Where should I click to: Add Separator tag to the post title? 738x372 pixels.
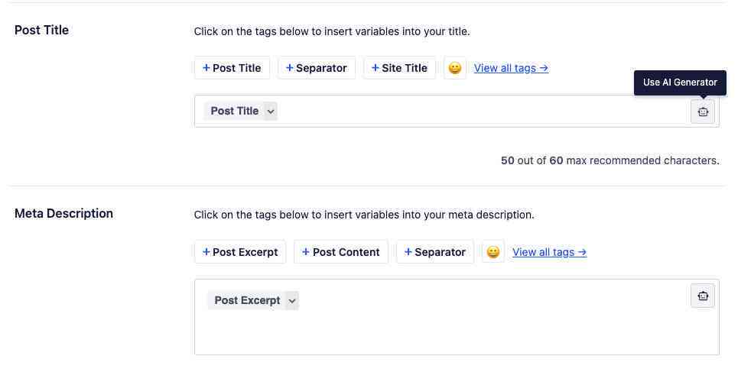[x=317, y=68]
